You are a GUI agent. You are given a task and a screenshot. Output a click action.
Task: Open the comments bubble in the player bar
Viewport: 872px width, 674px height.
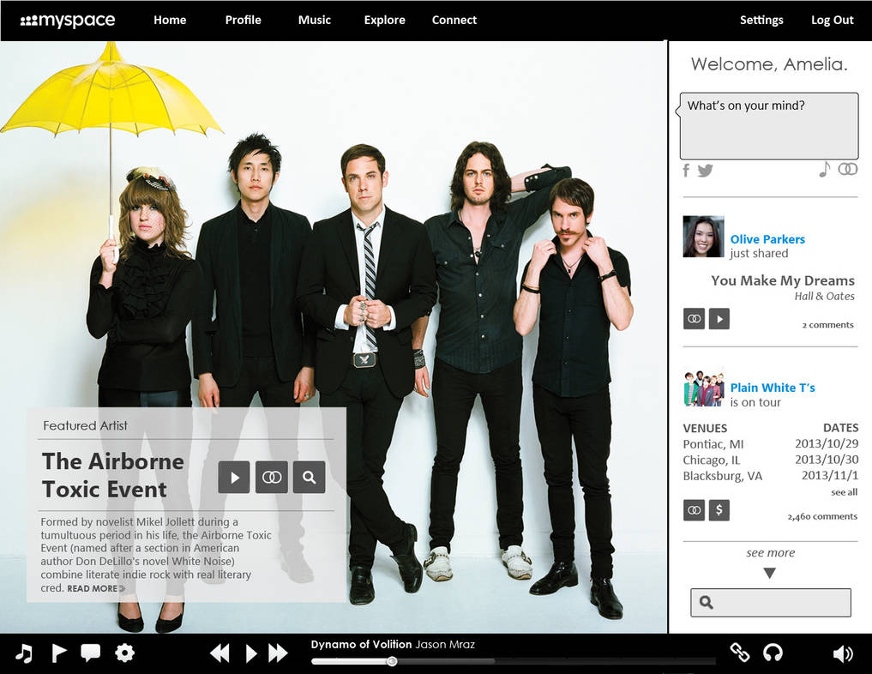tap(90, 653)
